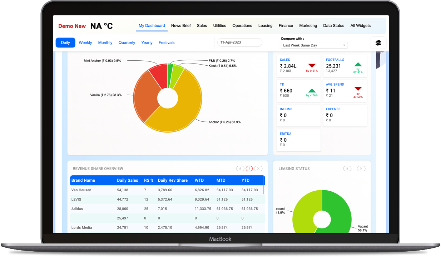Click the EXPENSE card title
Image resolution: width=441 pixels, height=257 pixels.
point(333,109)
